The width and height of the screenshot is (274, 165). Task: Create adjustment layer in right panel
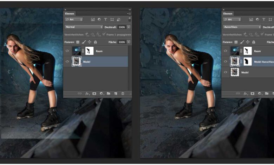(x=260, y=94)
